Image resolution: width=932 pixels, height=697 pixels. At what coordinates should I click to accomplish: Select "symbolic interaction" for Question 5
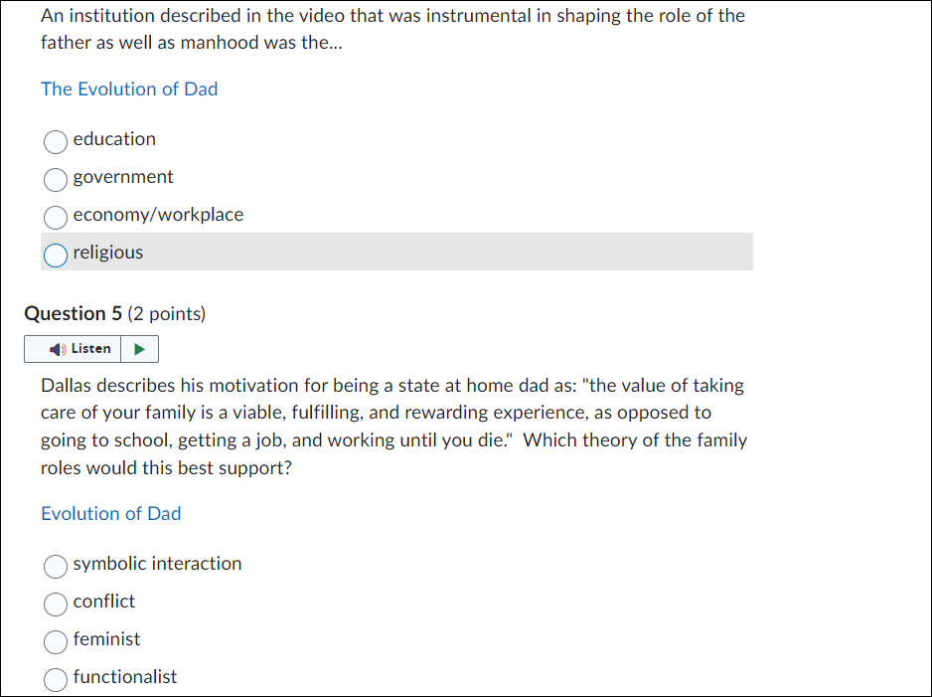56,567
